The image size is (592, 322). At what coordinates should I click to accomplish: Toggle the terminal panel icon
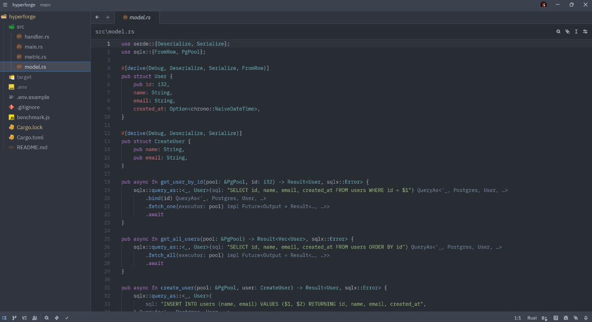tap(556, 318)
